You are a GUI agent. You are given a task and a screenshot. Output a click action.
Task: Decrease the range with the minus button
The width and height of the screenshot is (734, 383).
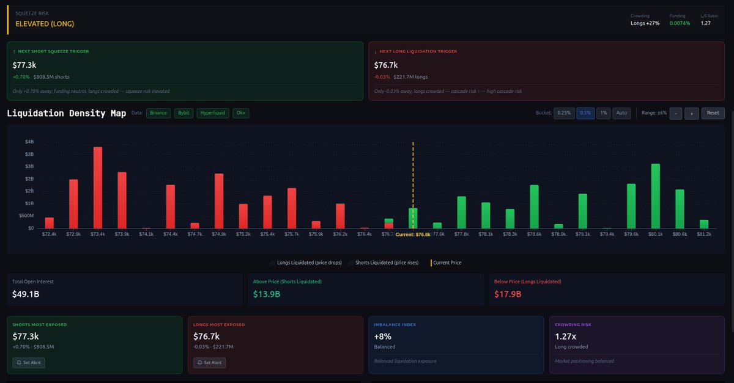coord(676,113)
